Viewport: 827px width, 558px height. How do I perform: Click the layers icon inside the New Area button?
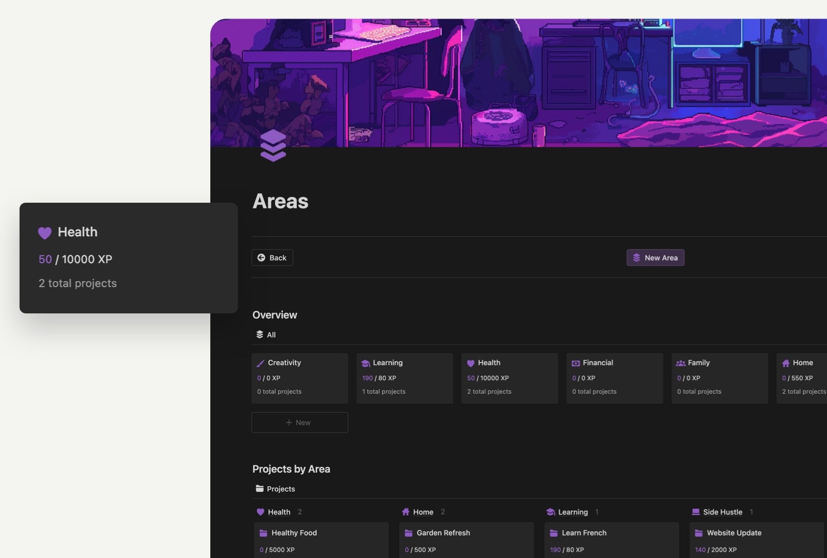point(636,257)
